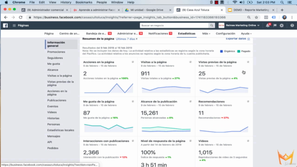Open Publicaciones in the sidebar
The width and height of the screenshot is (297, 167).
57,100
